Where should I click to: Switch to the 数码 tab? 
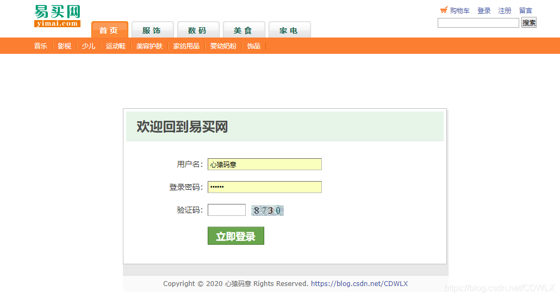198,30
